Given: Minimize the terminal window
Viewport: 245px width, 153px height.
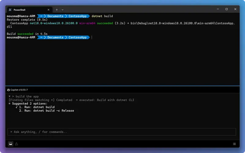Looking at the screenshot, I should [x=218, y=9].
